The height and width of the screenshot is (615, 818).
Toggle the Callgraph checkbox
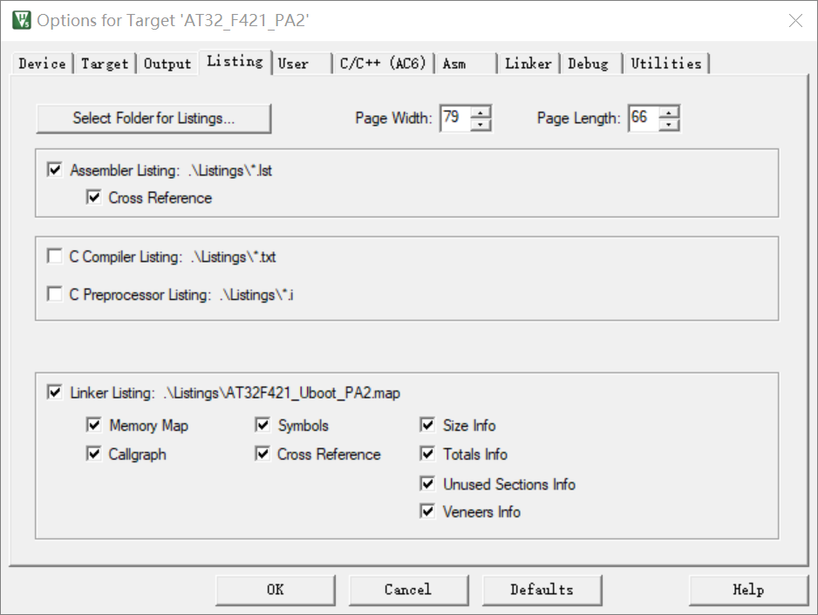[x=93, y=454]
